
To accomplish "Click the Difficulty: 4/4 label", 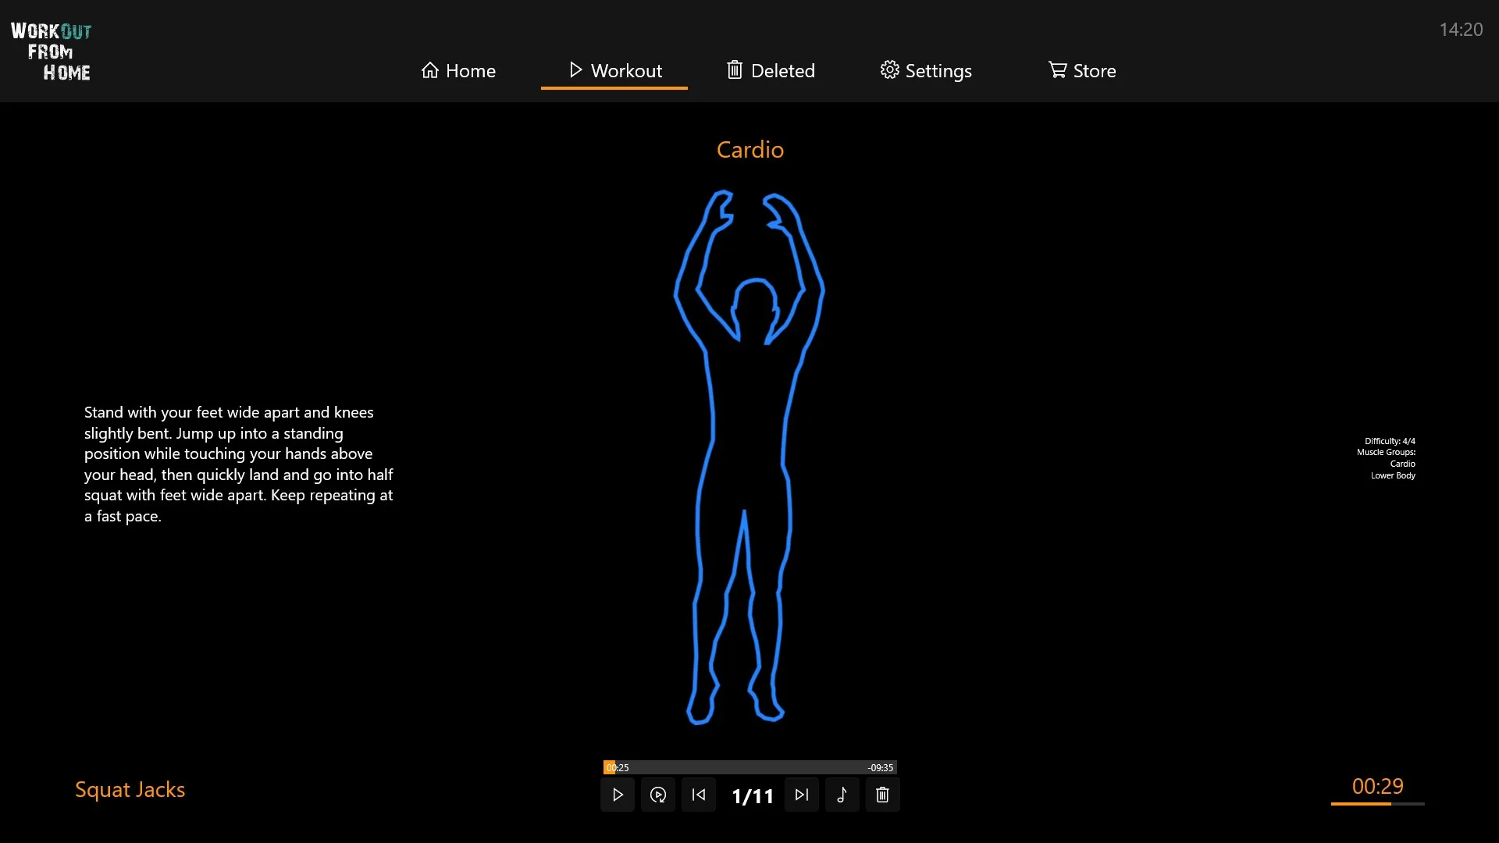I will (x=1390, y=441).
